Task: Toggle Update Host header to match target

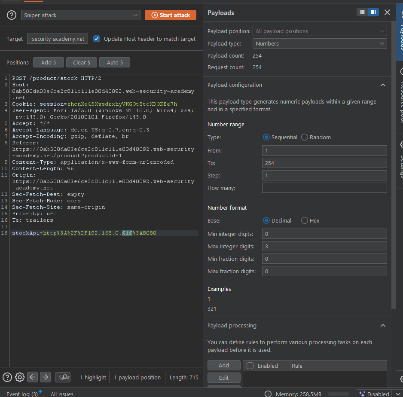Action: pyautogui.click(x=97, y=39)
